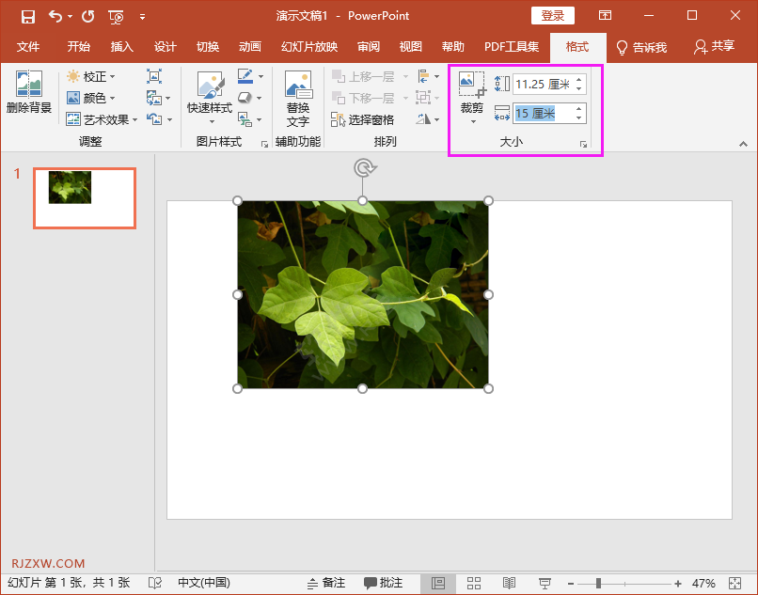Click the Share (共享) button
This screenshot has width=758, height=595.
(713, 46)
